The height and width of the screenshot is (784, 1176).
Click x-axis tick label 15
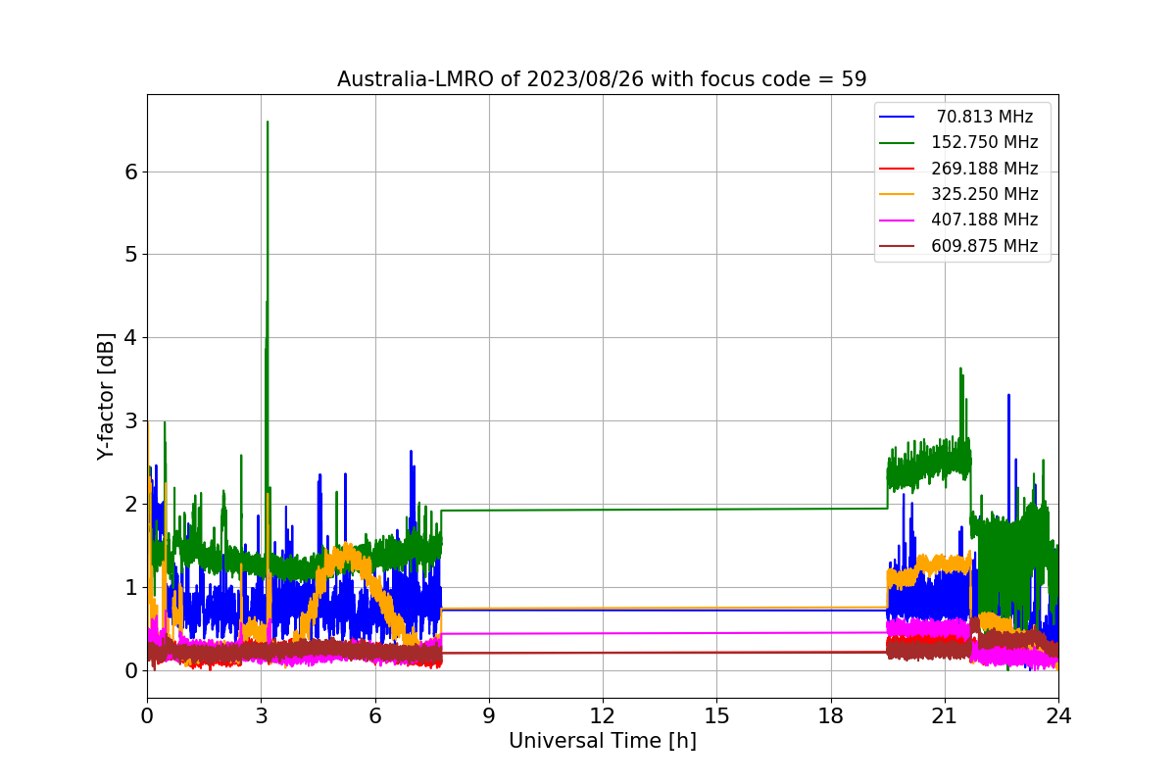[x=716, y=716]
